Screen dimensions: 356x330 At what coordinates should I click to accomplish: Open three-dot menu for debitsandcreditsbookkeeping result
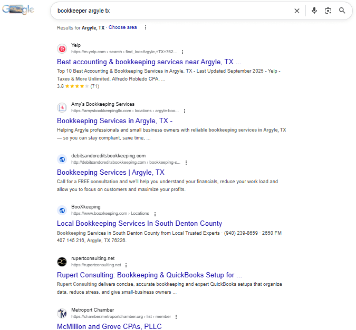coord(186,163)
